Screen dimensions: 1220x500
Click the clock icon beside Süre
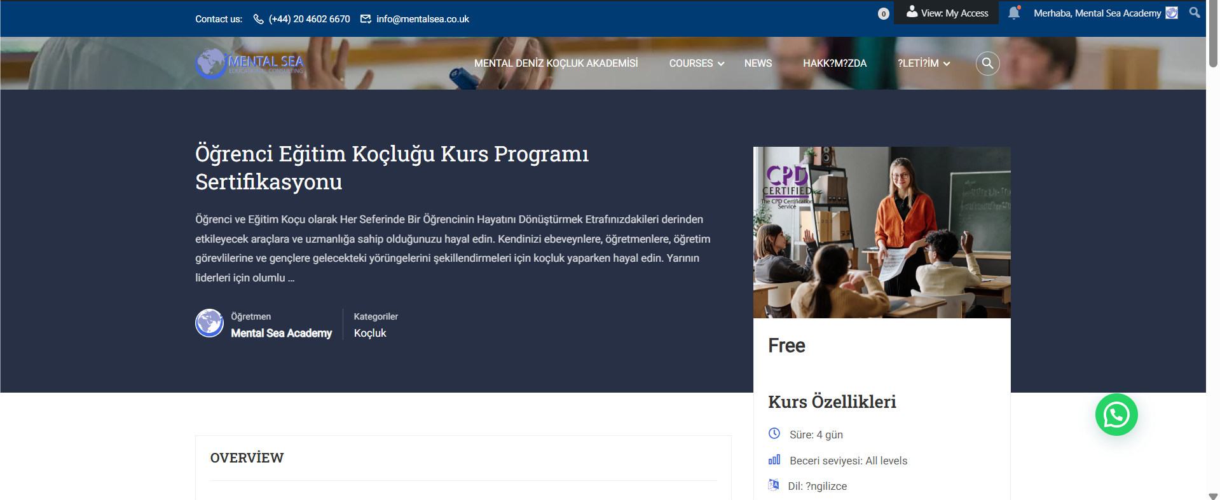(774, 433)
